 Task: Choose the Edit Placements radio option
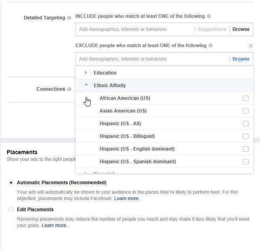point(11,210)
